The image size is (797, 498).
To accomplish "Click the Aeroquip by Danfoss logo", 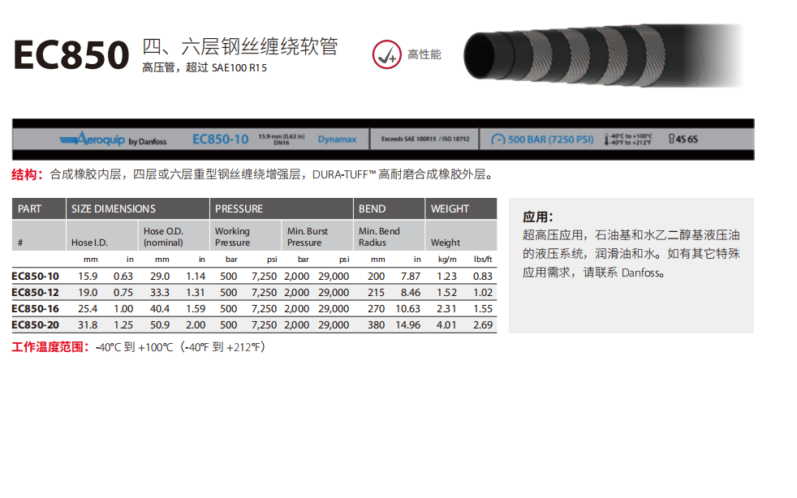I will tap(113, 140).
